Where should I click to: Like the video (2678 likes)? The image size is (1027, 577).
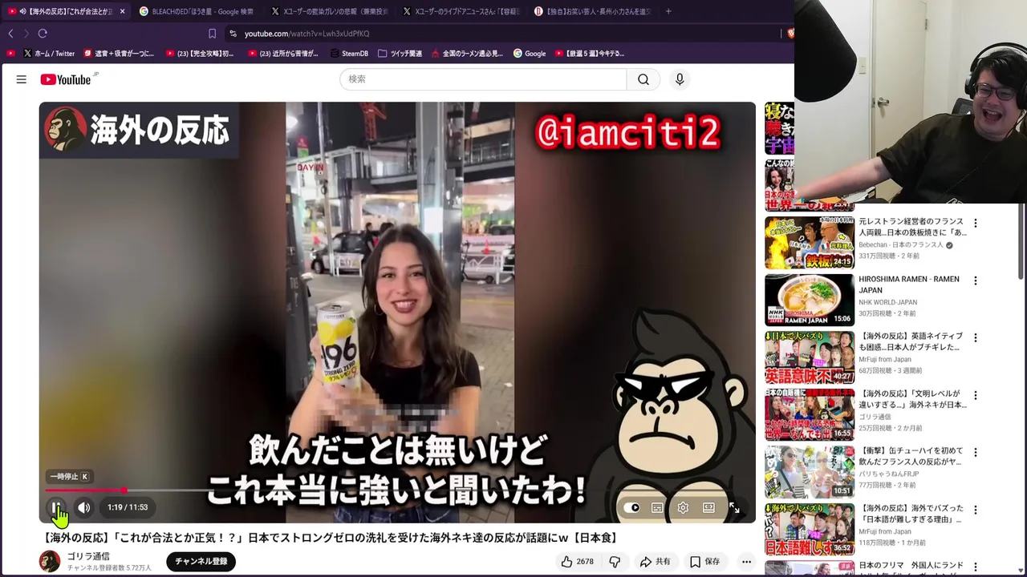(x=578, y=562)
